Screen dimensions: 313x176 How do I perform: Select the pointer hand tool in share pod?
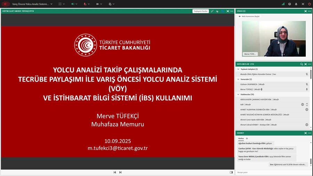pyautogui.click(x=217, y=11)
